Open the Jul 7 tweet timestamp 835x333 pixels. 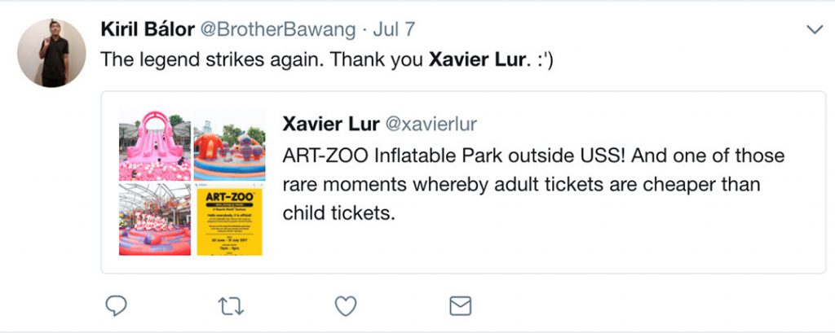[x=394, y=29]
